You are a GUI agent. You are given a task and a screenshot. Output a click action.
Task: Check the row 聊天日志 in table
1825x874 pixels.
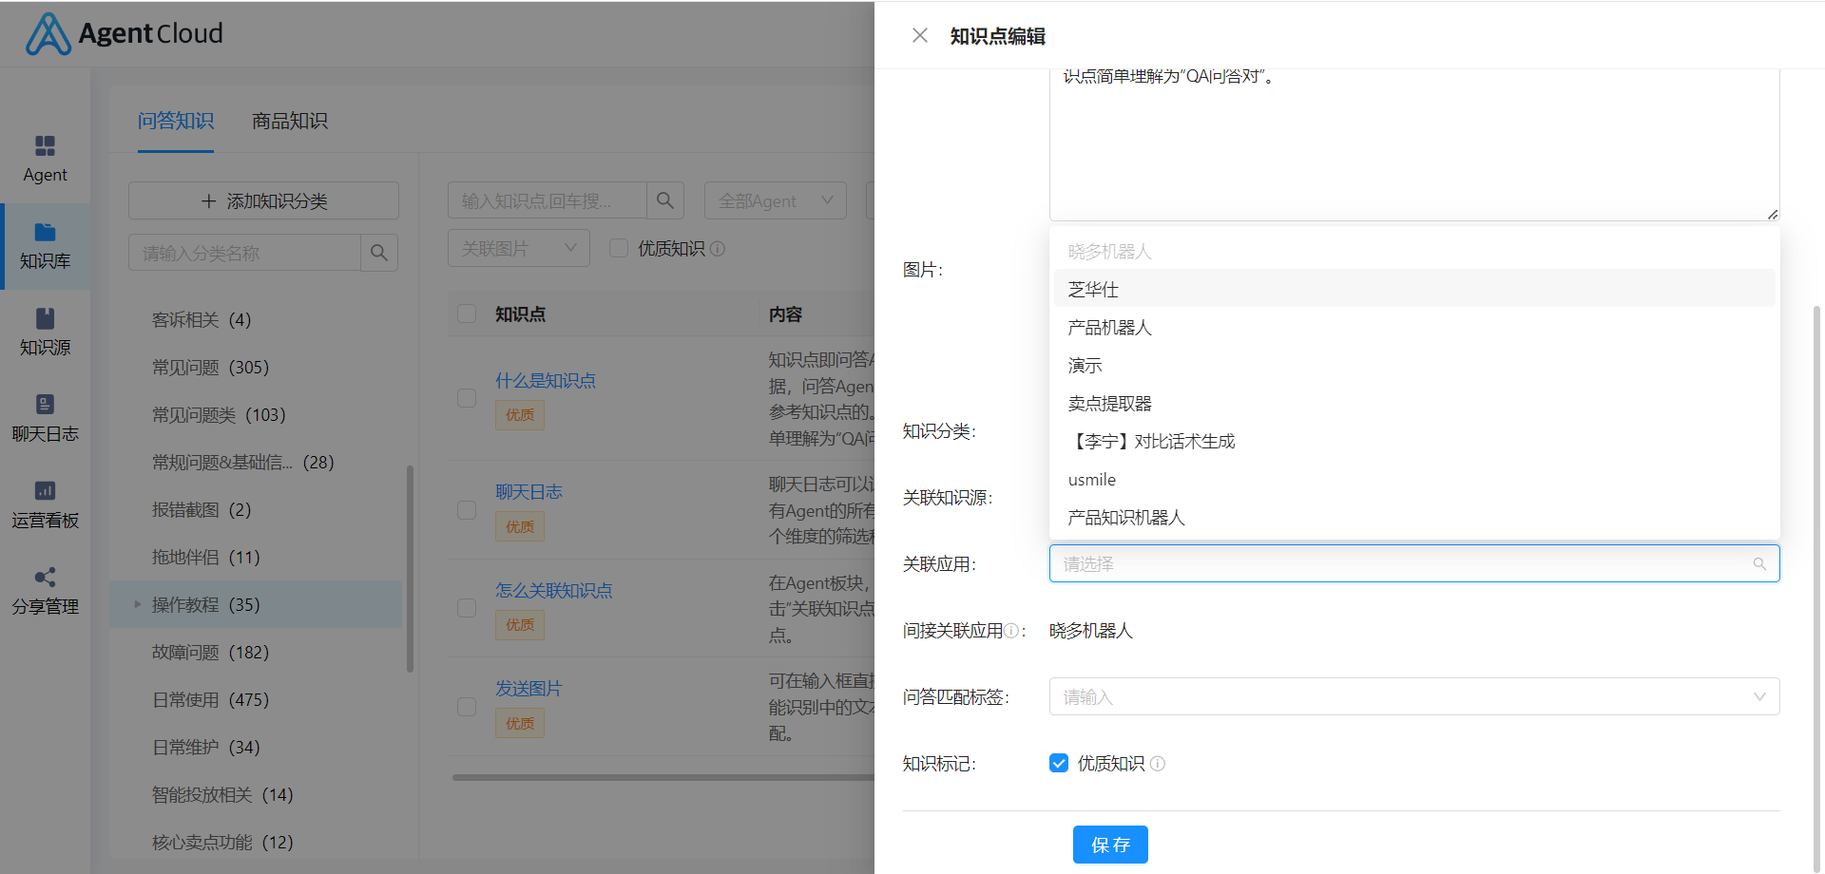(x=467, y=510)
